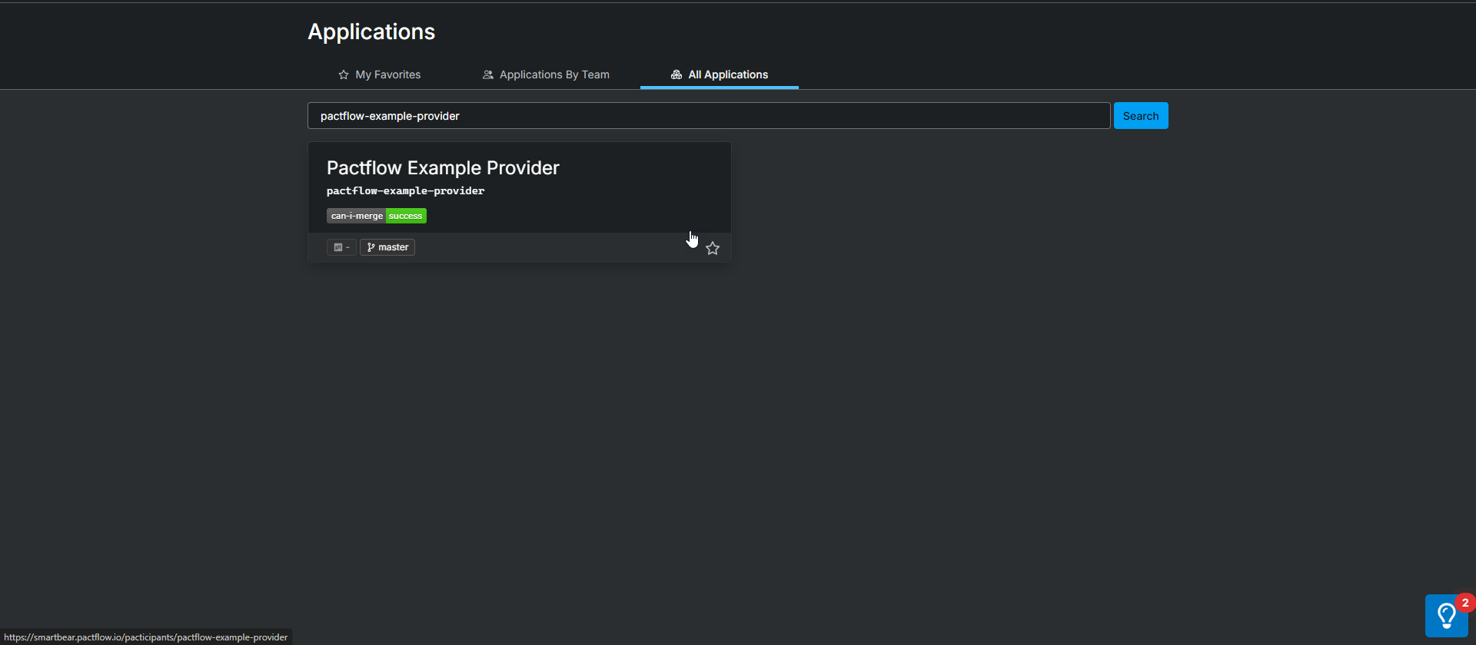Click the branch icon beside master

pyautogui.click(x=371, y=247)
